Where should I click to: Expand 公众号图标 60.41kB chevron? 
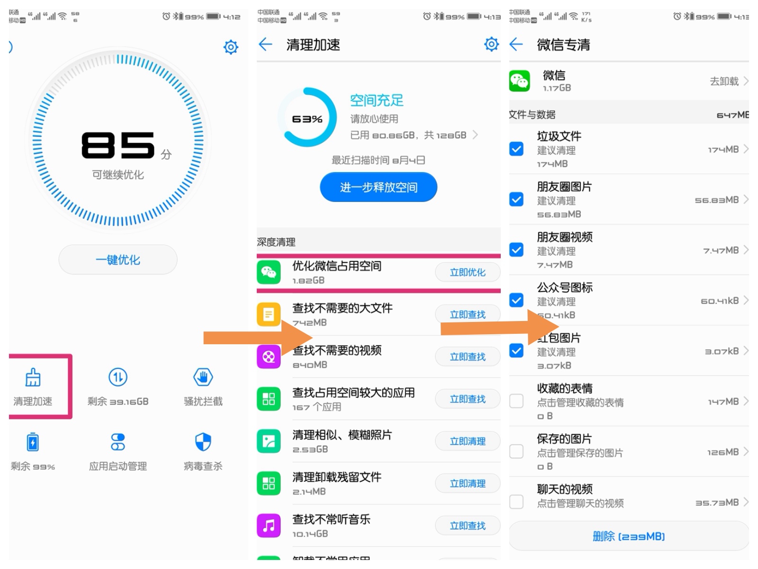[x=746, y=300]
